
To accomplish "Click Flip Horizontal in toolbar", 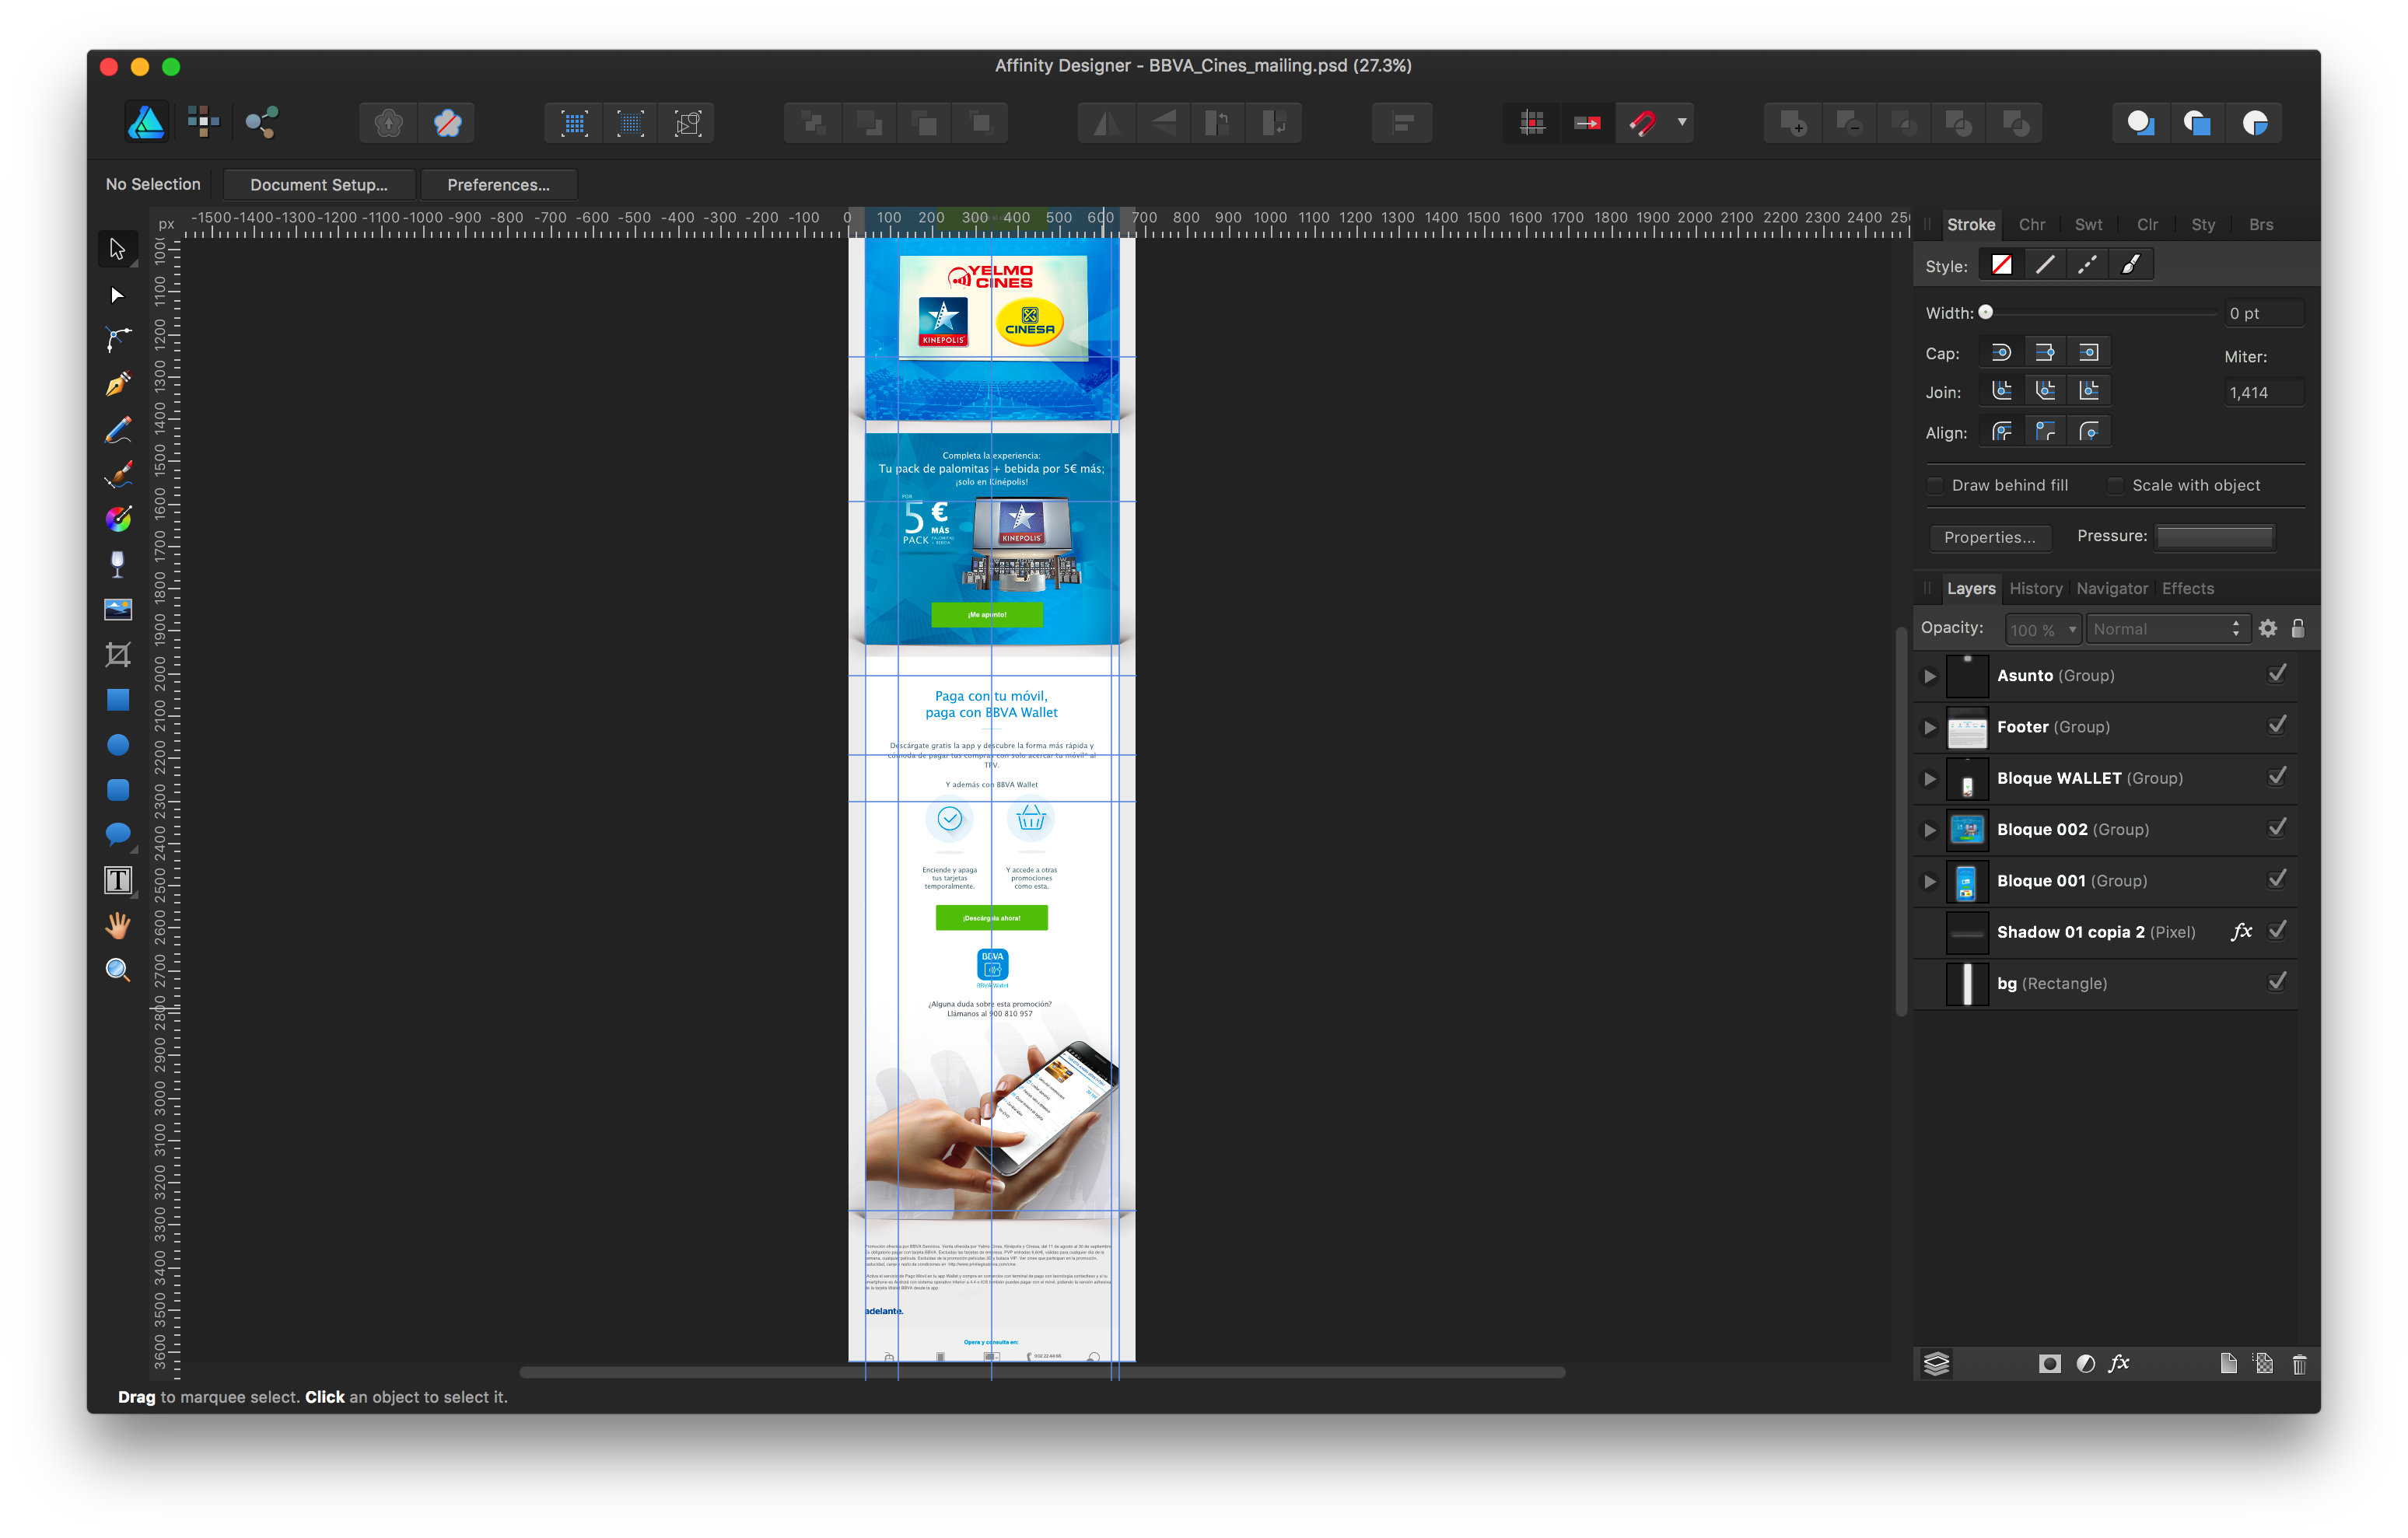I will point(1106,123).
